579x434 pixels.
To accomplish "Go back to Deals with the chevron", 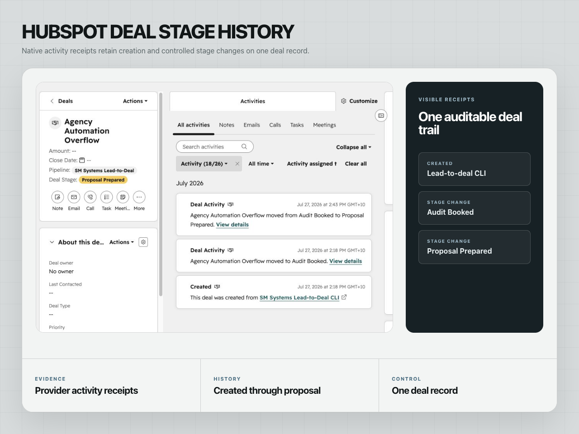I will click(52, 101).
